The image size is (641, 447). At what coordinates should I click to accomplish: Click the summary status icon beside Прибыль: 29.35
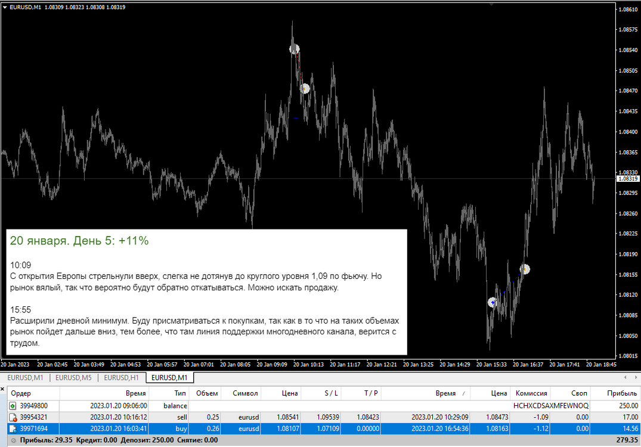coord(14,440)
